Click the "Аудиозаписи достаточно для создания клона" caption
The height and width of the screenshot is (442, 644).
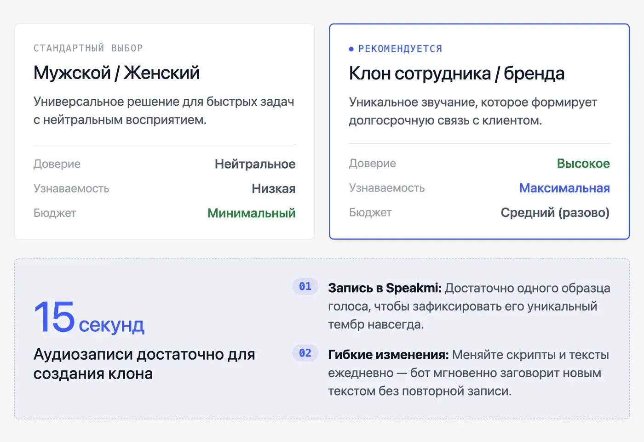tap(144, 364)
